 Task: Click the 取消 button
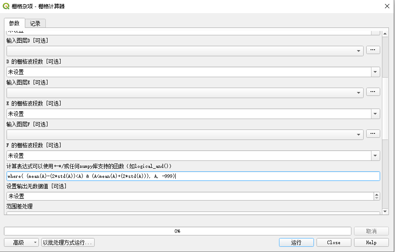pos(371,231)
